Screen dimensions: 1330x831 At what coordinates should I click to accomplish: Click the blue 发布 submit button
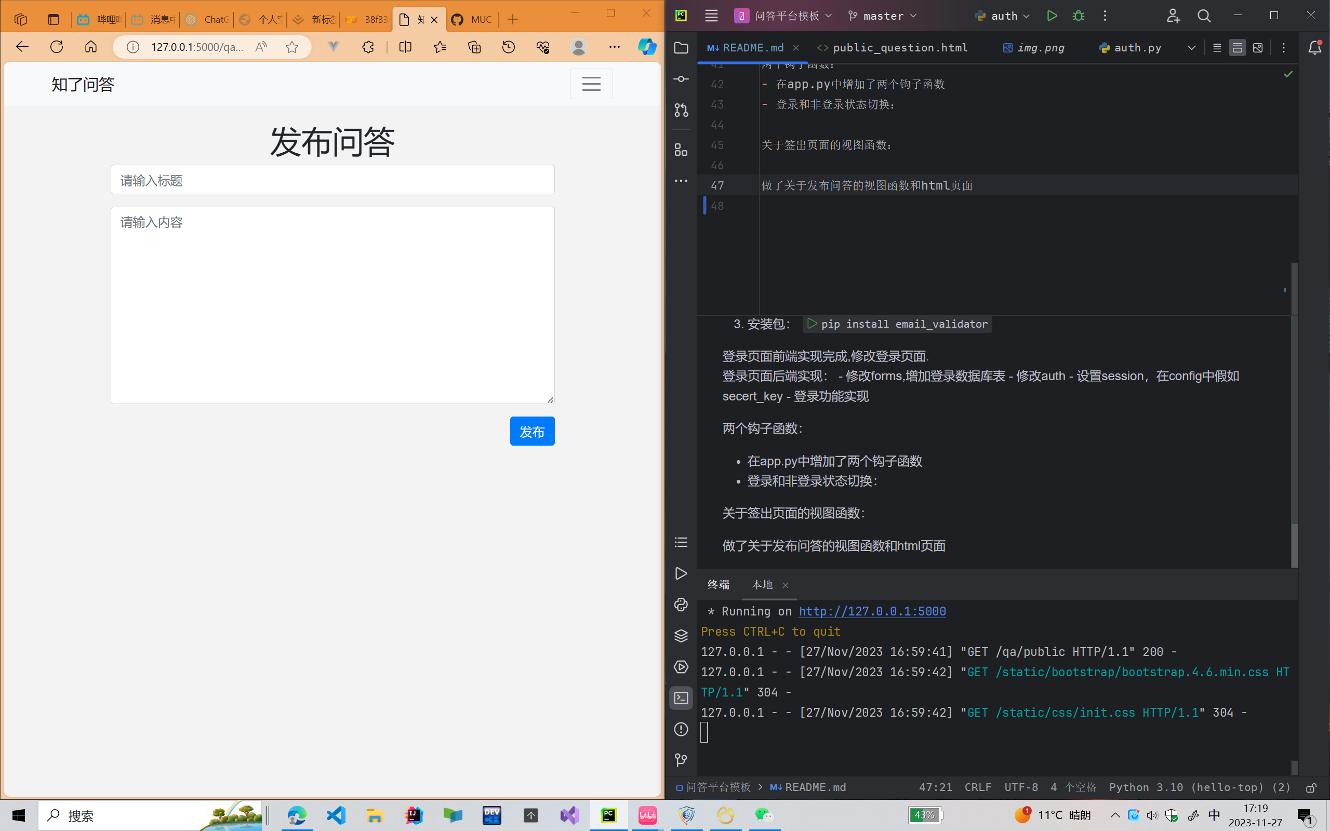(531, 432)
